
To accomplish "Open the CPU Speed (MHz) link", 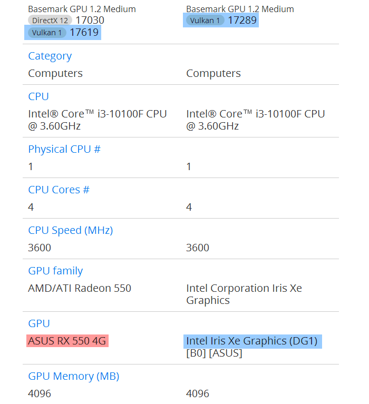I will coord(70,230).
